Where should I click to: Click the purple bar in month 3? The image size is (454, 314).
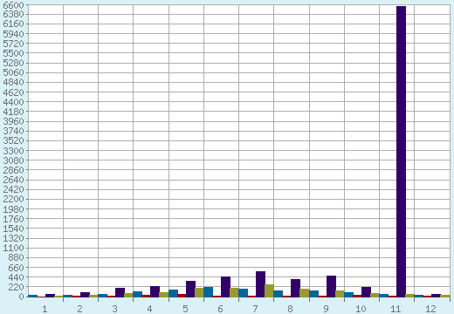120,292
